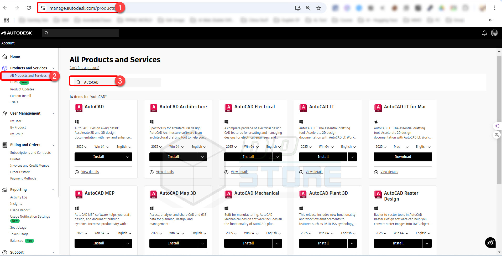Click the browser forward arrow
This screenshot has height=256, width=502.
pyautogui.click(x=17, y=8)
